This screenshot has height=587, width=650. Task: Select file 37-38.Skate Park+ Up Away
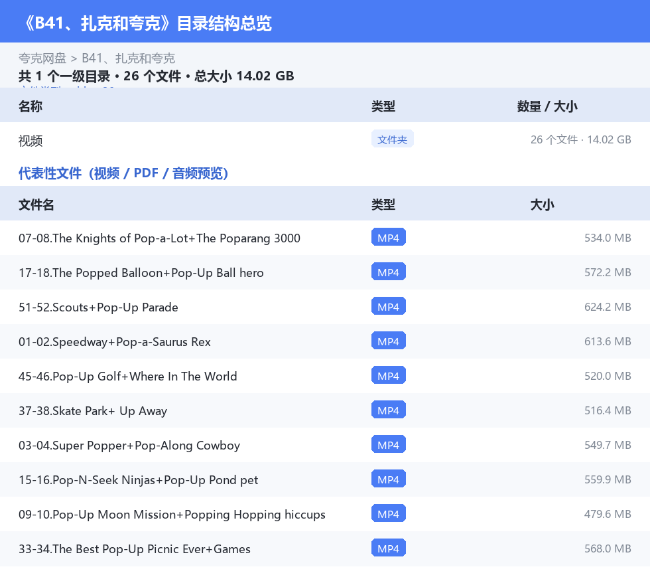tap(93, 410)
